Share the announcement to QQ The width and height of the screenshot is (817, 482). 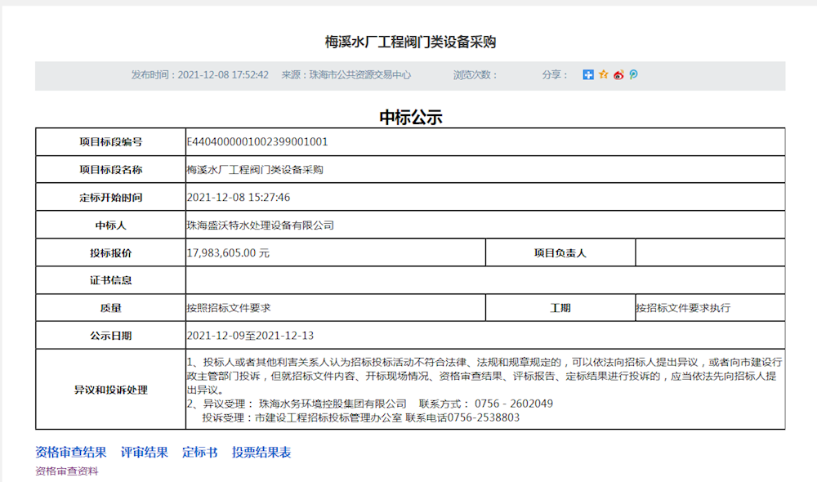point(588,74)
